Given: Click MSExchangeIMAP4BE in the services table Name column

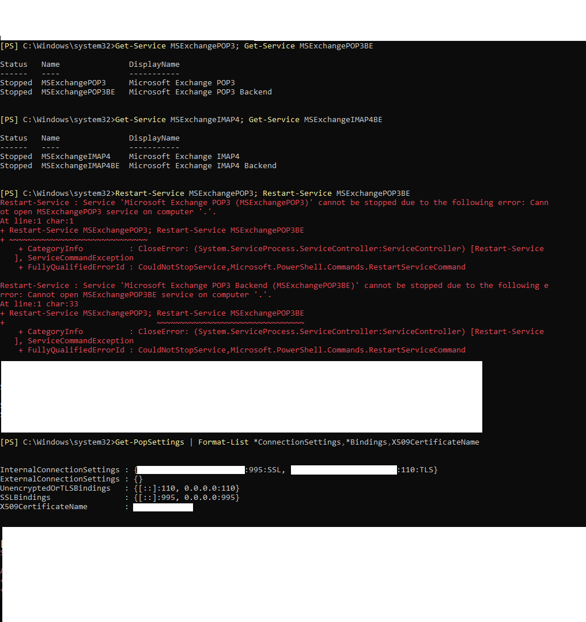Looking at the screenshot, I should point(80,166).
